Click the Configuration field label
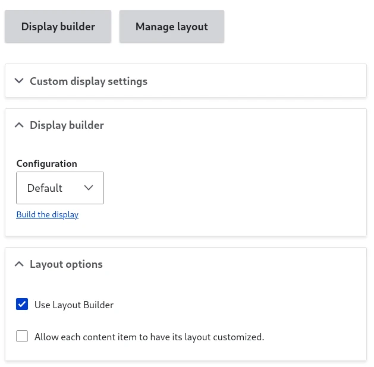 tap(47, 164)
